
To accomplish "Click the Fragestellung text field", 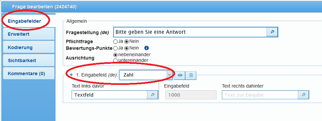I will coord(190,32).
